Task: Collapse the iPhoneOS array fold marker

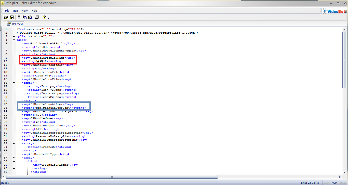Action: tap(14, 143)
